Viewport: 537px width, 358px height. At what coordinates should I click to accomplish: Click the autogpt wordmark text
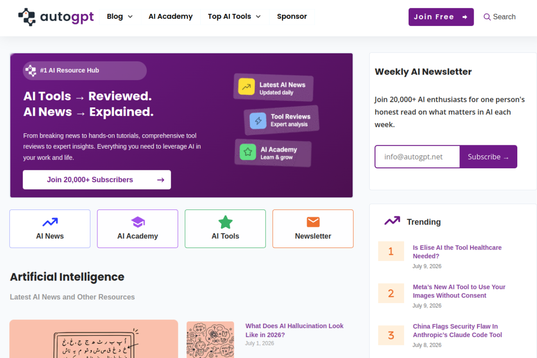point(67,17)
